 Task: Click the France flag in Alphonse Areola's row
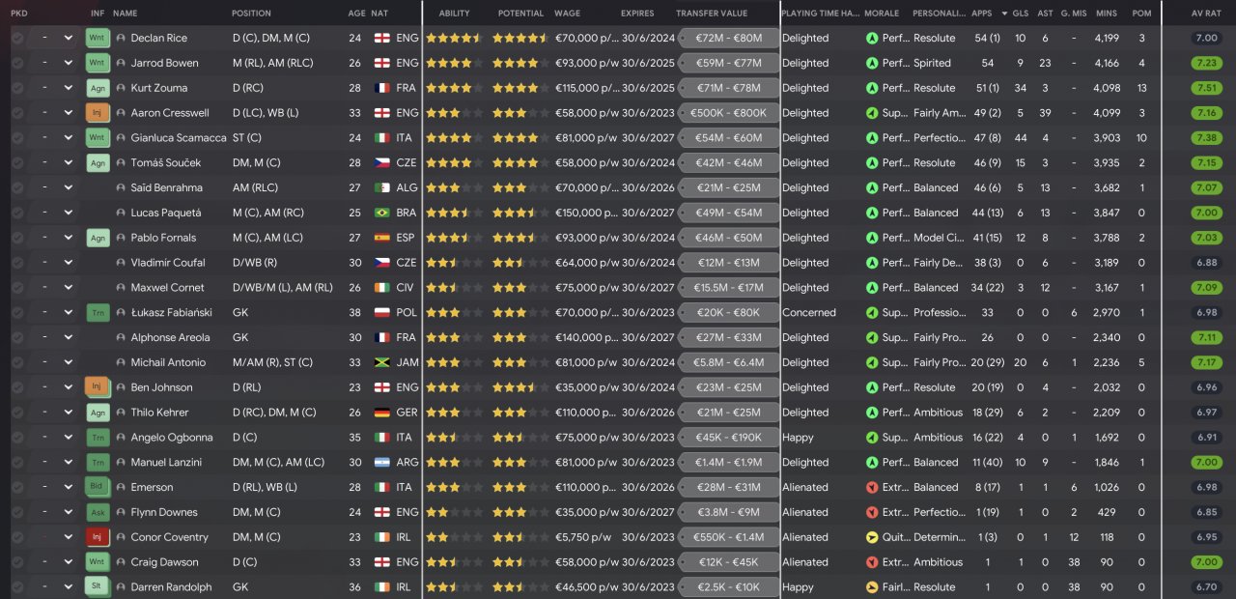381,338
